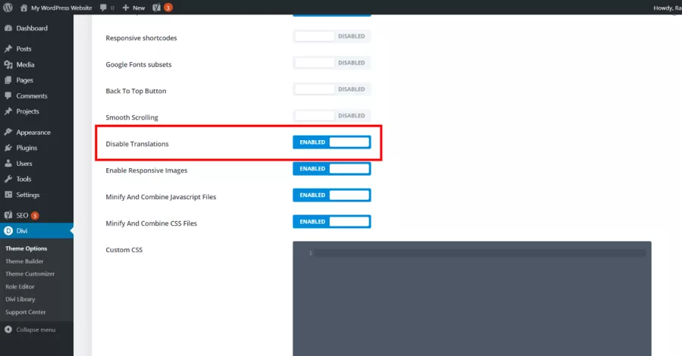Click into the Custom CSS editor
The width and height of the screenshot is (682, 356).
[x=472, y=298]
